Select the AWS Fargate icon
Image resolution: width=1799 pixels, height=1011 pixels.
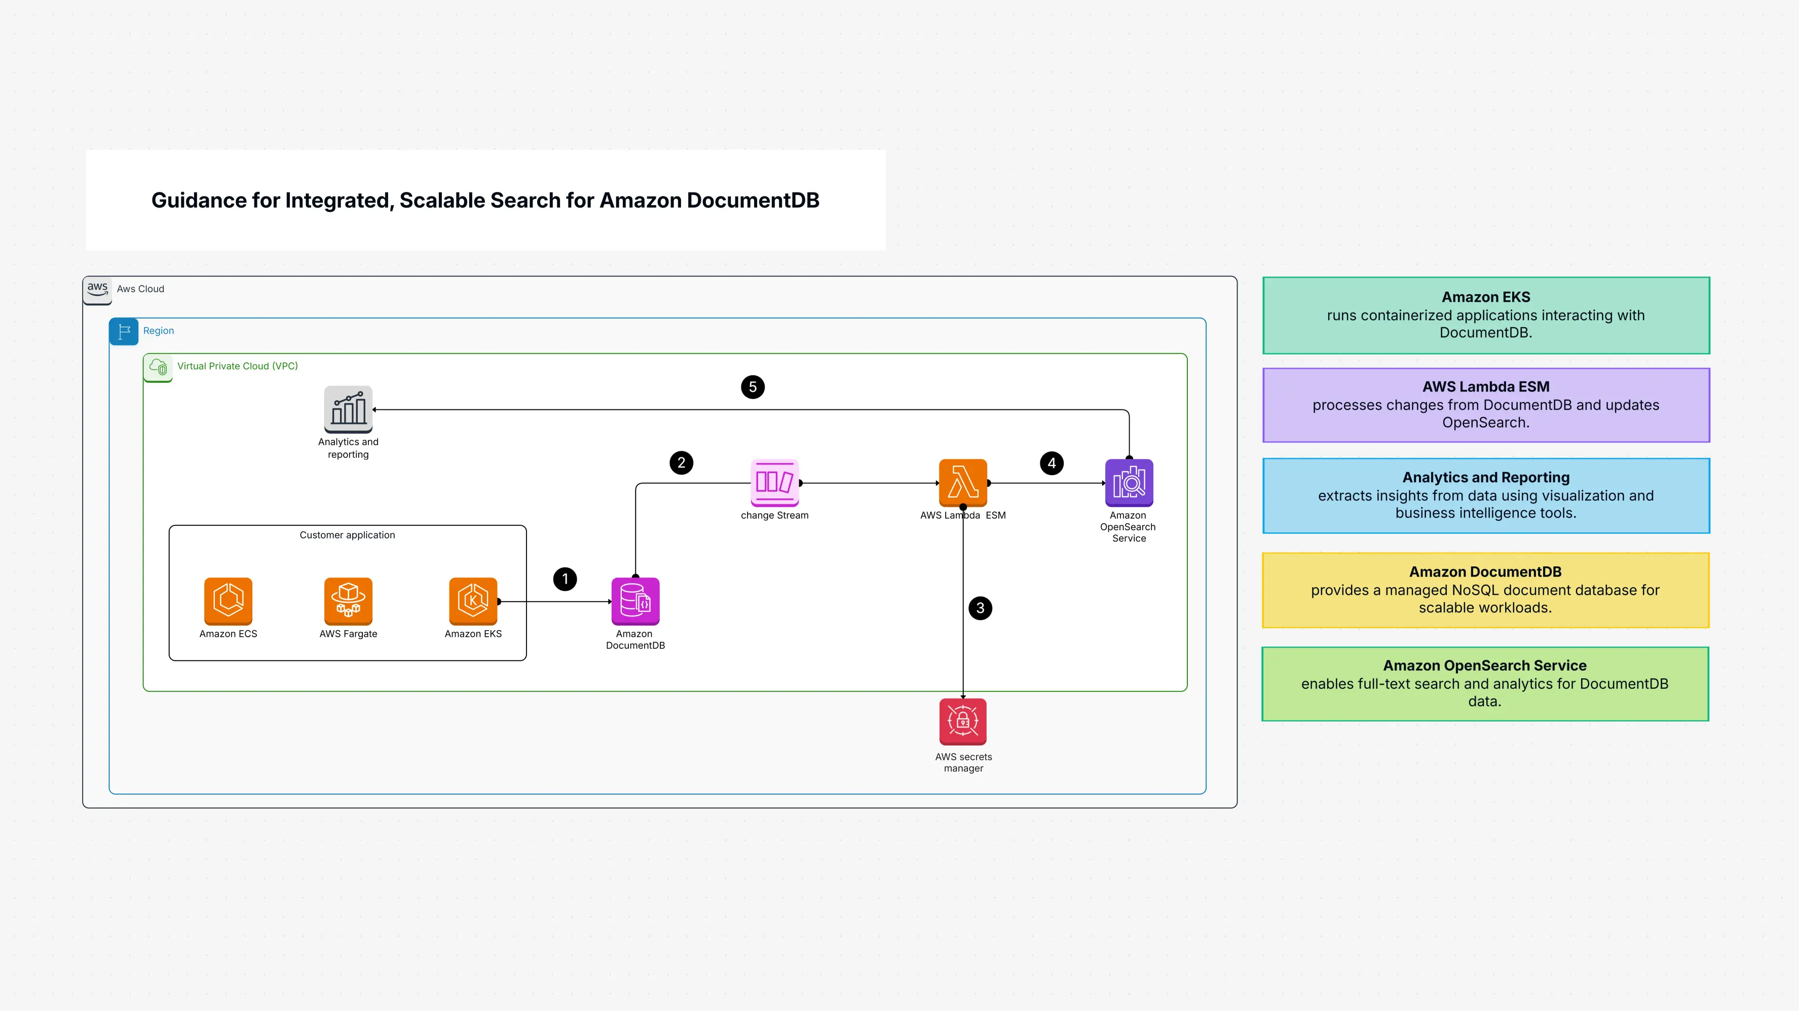(348, 601)
